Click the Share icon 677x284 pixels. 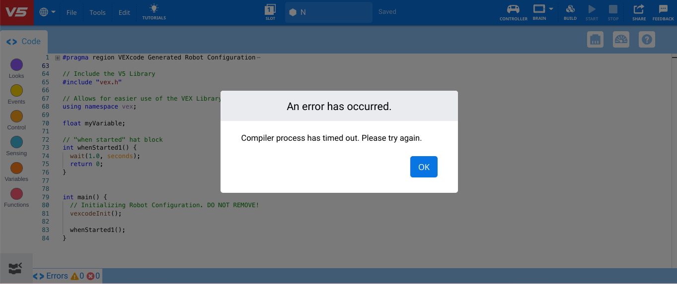click(x=639, y=12)
